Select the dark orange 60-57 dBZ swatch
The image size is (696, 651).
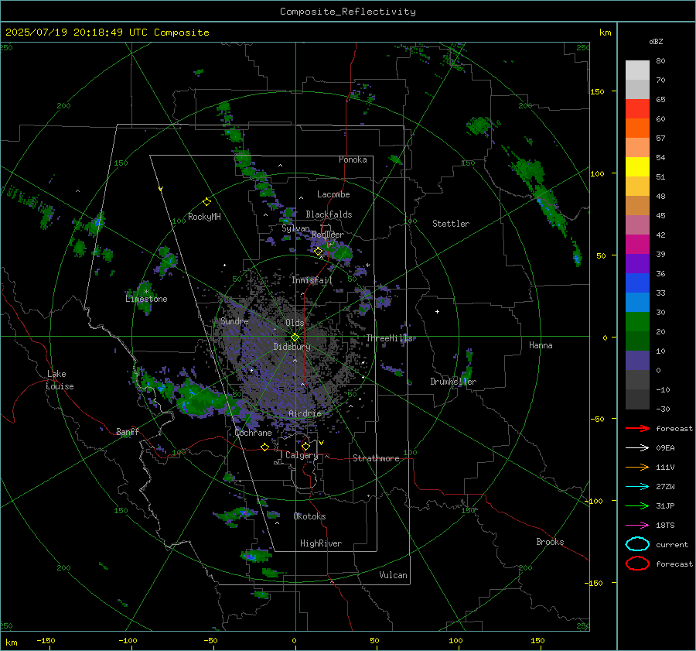(x=637, y=128)
